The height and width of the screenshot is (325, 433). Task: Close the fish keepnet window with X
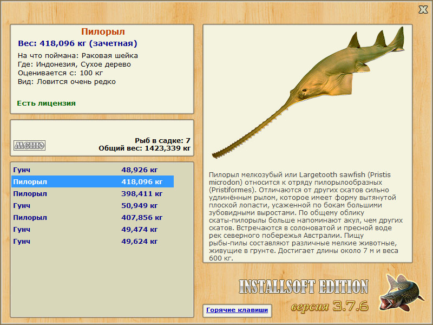tap(423, 10)
